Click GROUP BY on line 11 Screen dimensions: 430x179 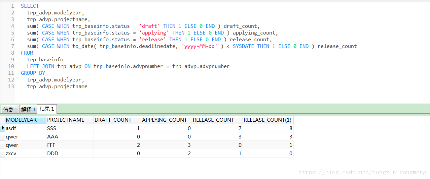pos(33,73)
